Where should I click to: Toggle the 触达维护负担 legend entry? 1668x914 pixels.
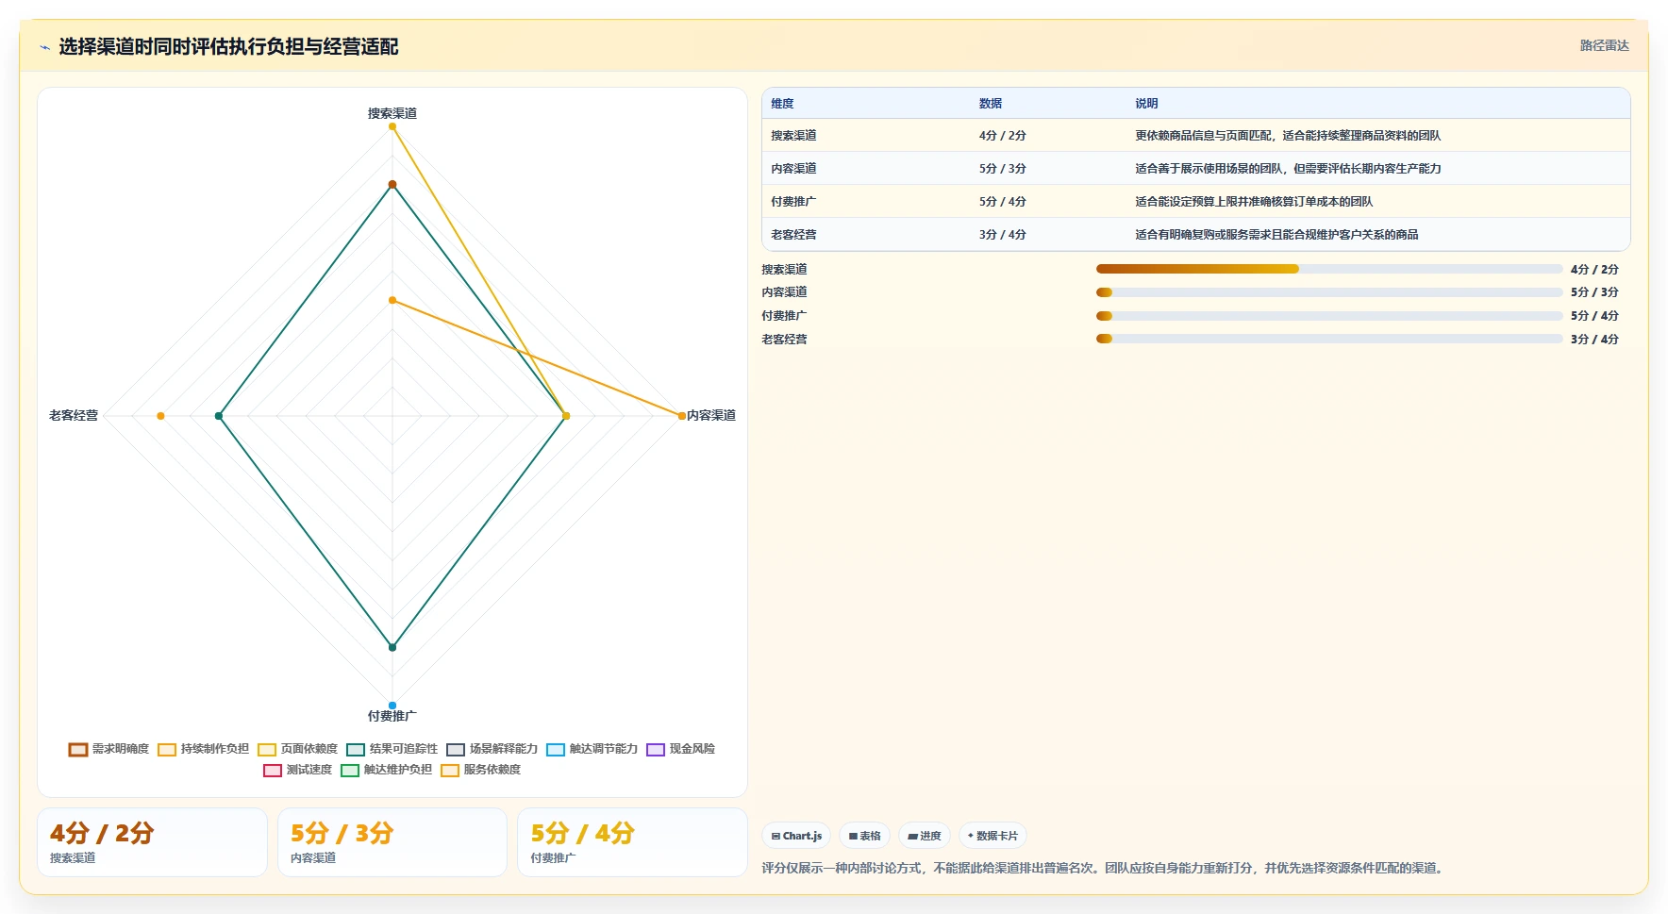(386, 770)
